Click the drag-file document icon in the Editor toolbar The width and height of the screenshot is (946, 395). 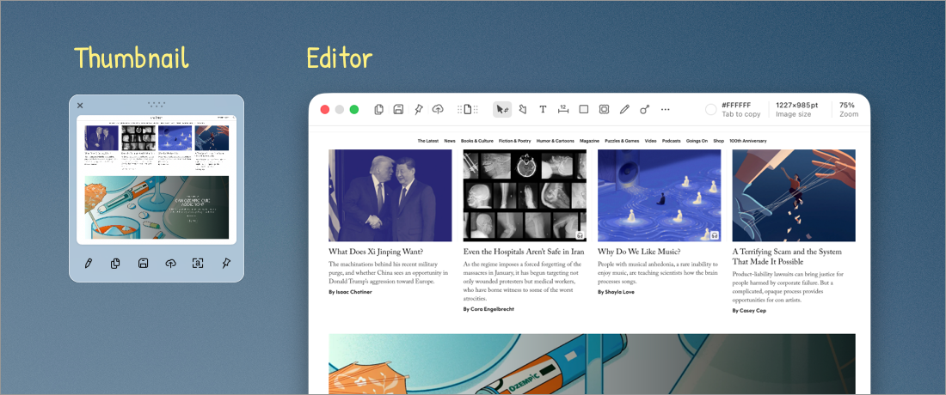click(467, 109)
